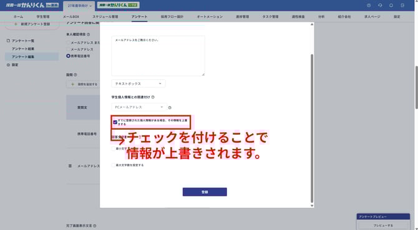Enable the minimum character count checkbox

point(114,148)
